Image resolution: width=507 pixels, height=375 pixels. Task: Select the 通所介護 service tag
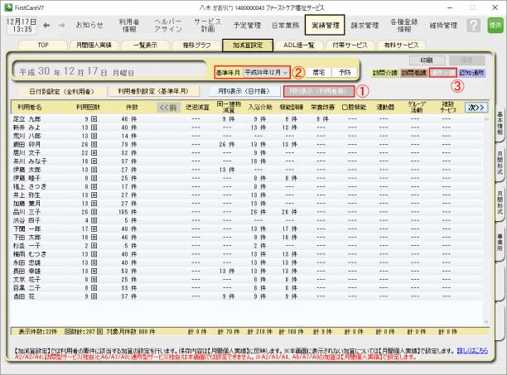(443, 73)
